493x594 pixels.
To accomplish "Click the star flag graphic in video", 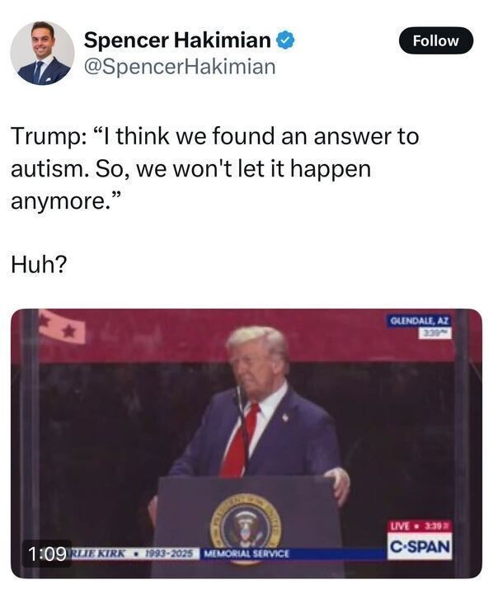I will point(63,327).
